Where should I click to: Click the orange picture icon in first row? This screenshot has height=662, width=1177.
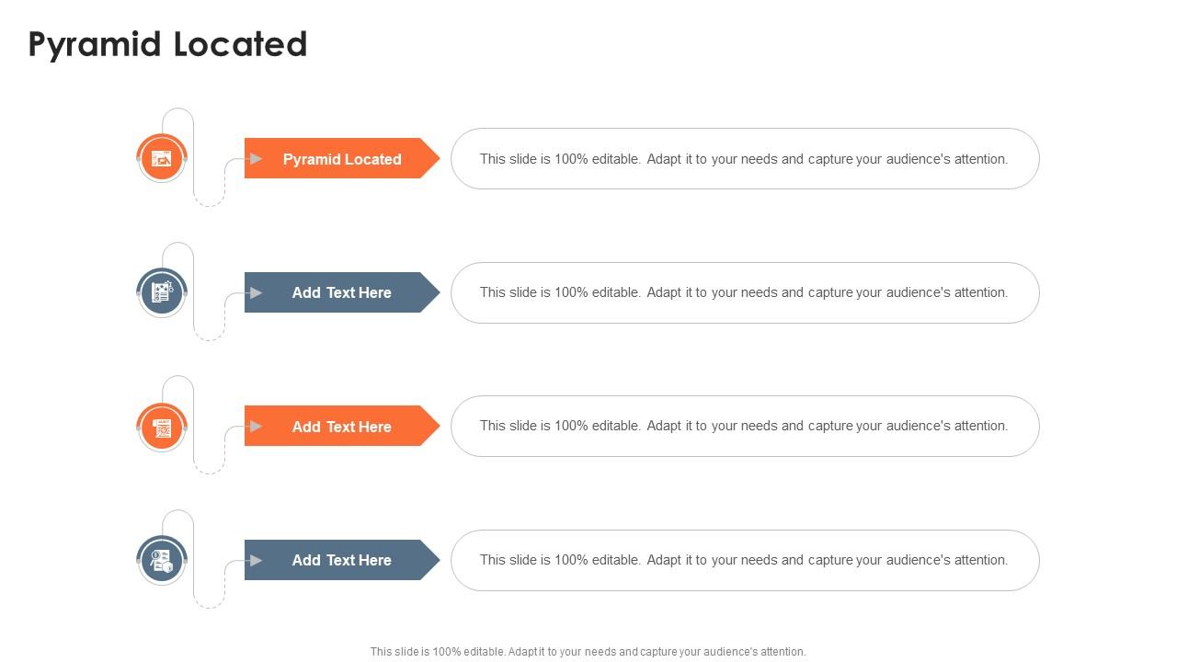coord(162,159)
